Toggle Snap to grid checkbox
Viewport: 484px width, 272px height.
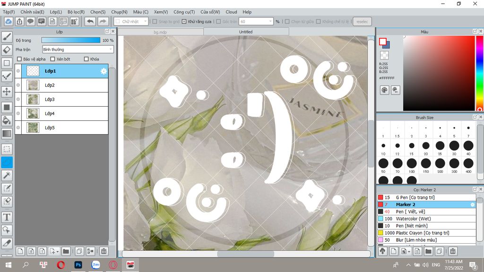tap(155, 22)
